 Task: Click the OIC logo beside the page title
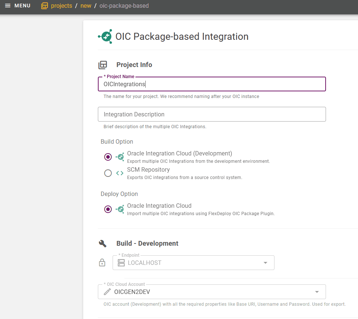(x=105, y=36)
